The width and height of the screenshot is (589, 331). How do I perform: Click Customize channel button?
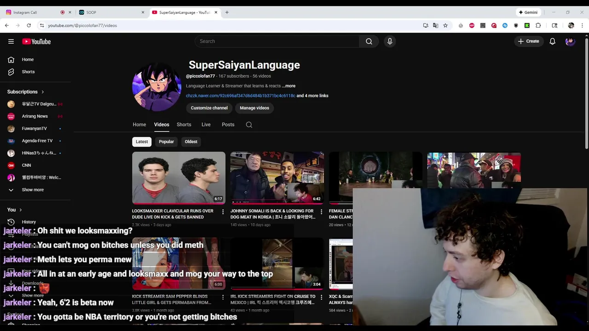209,108
